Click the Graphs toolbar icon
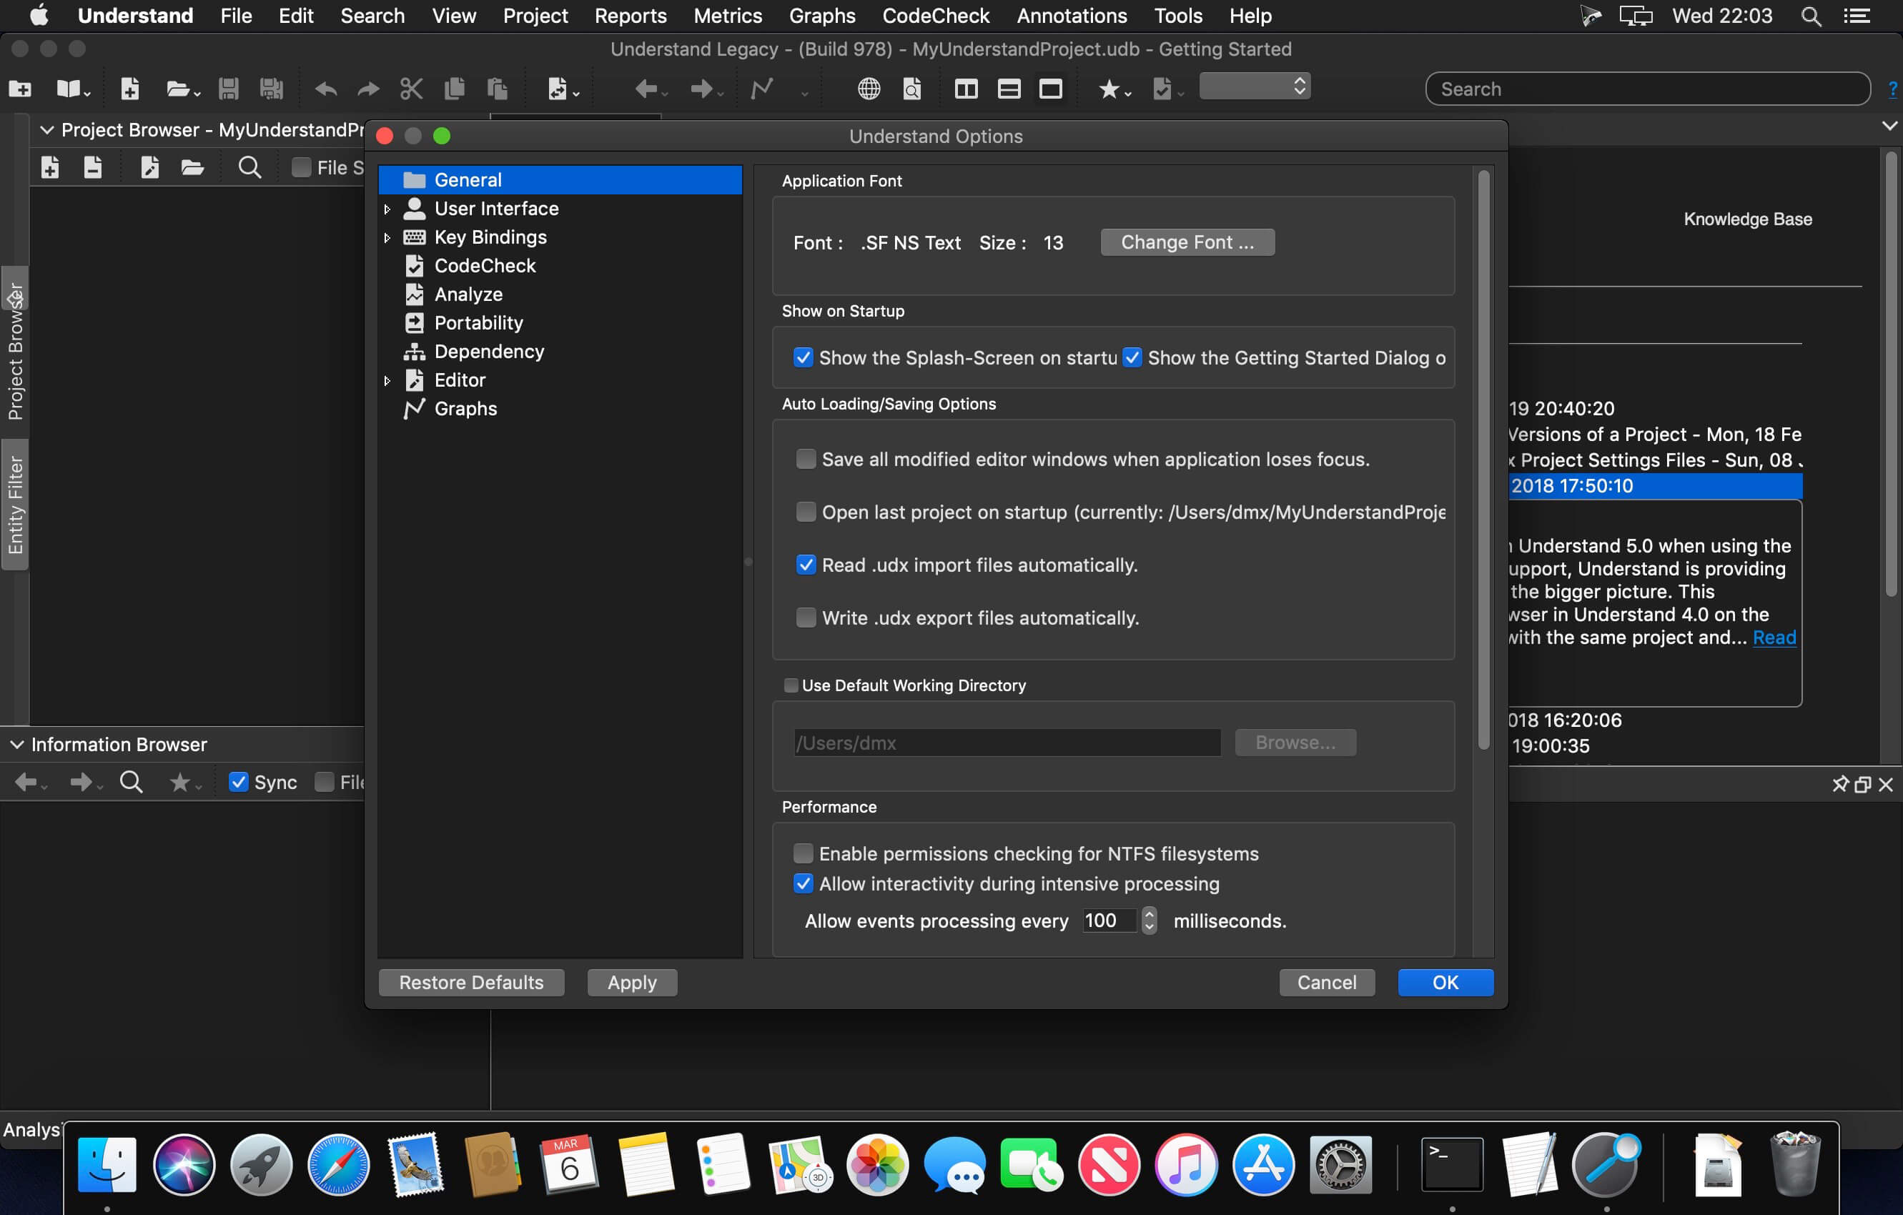Screen dimensions: 1903x1215 tap(762, 89)
